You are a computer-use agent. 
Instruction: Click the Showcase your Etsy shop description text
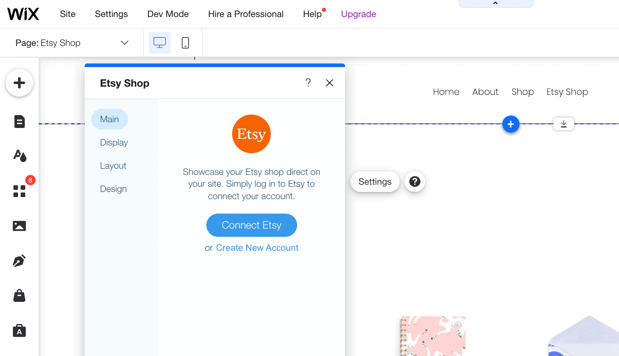251,184
